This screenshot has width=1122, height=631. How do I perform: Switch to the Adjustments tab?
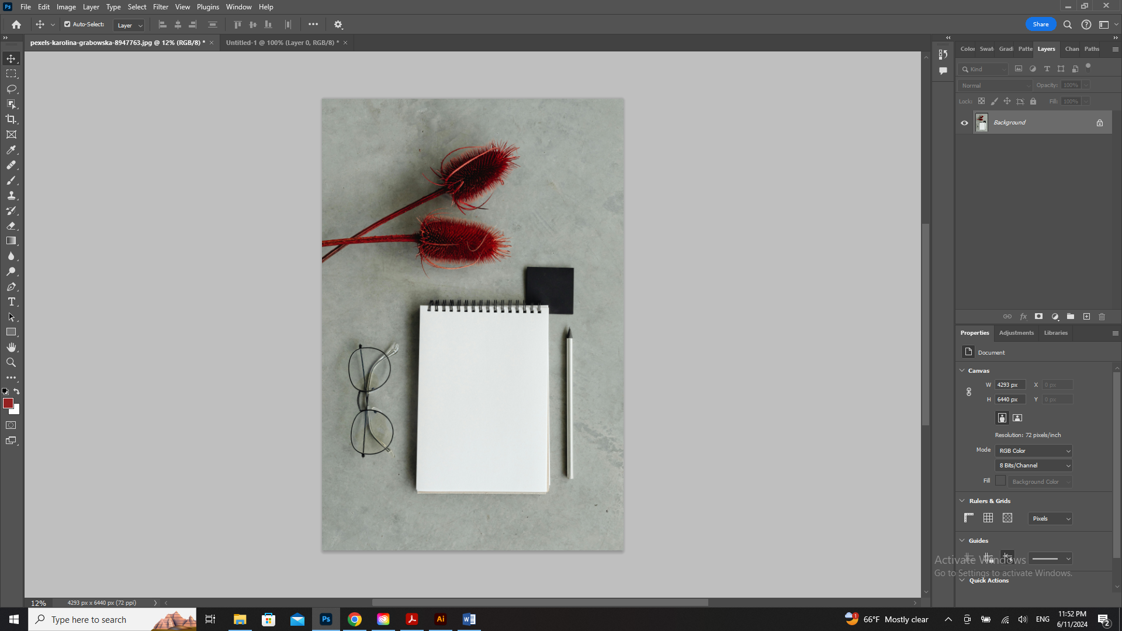(x=1016, y=333)
